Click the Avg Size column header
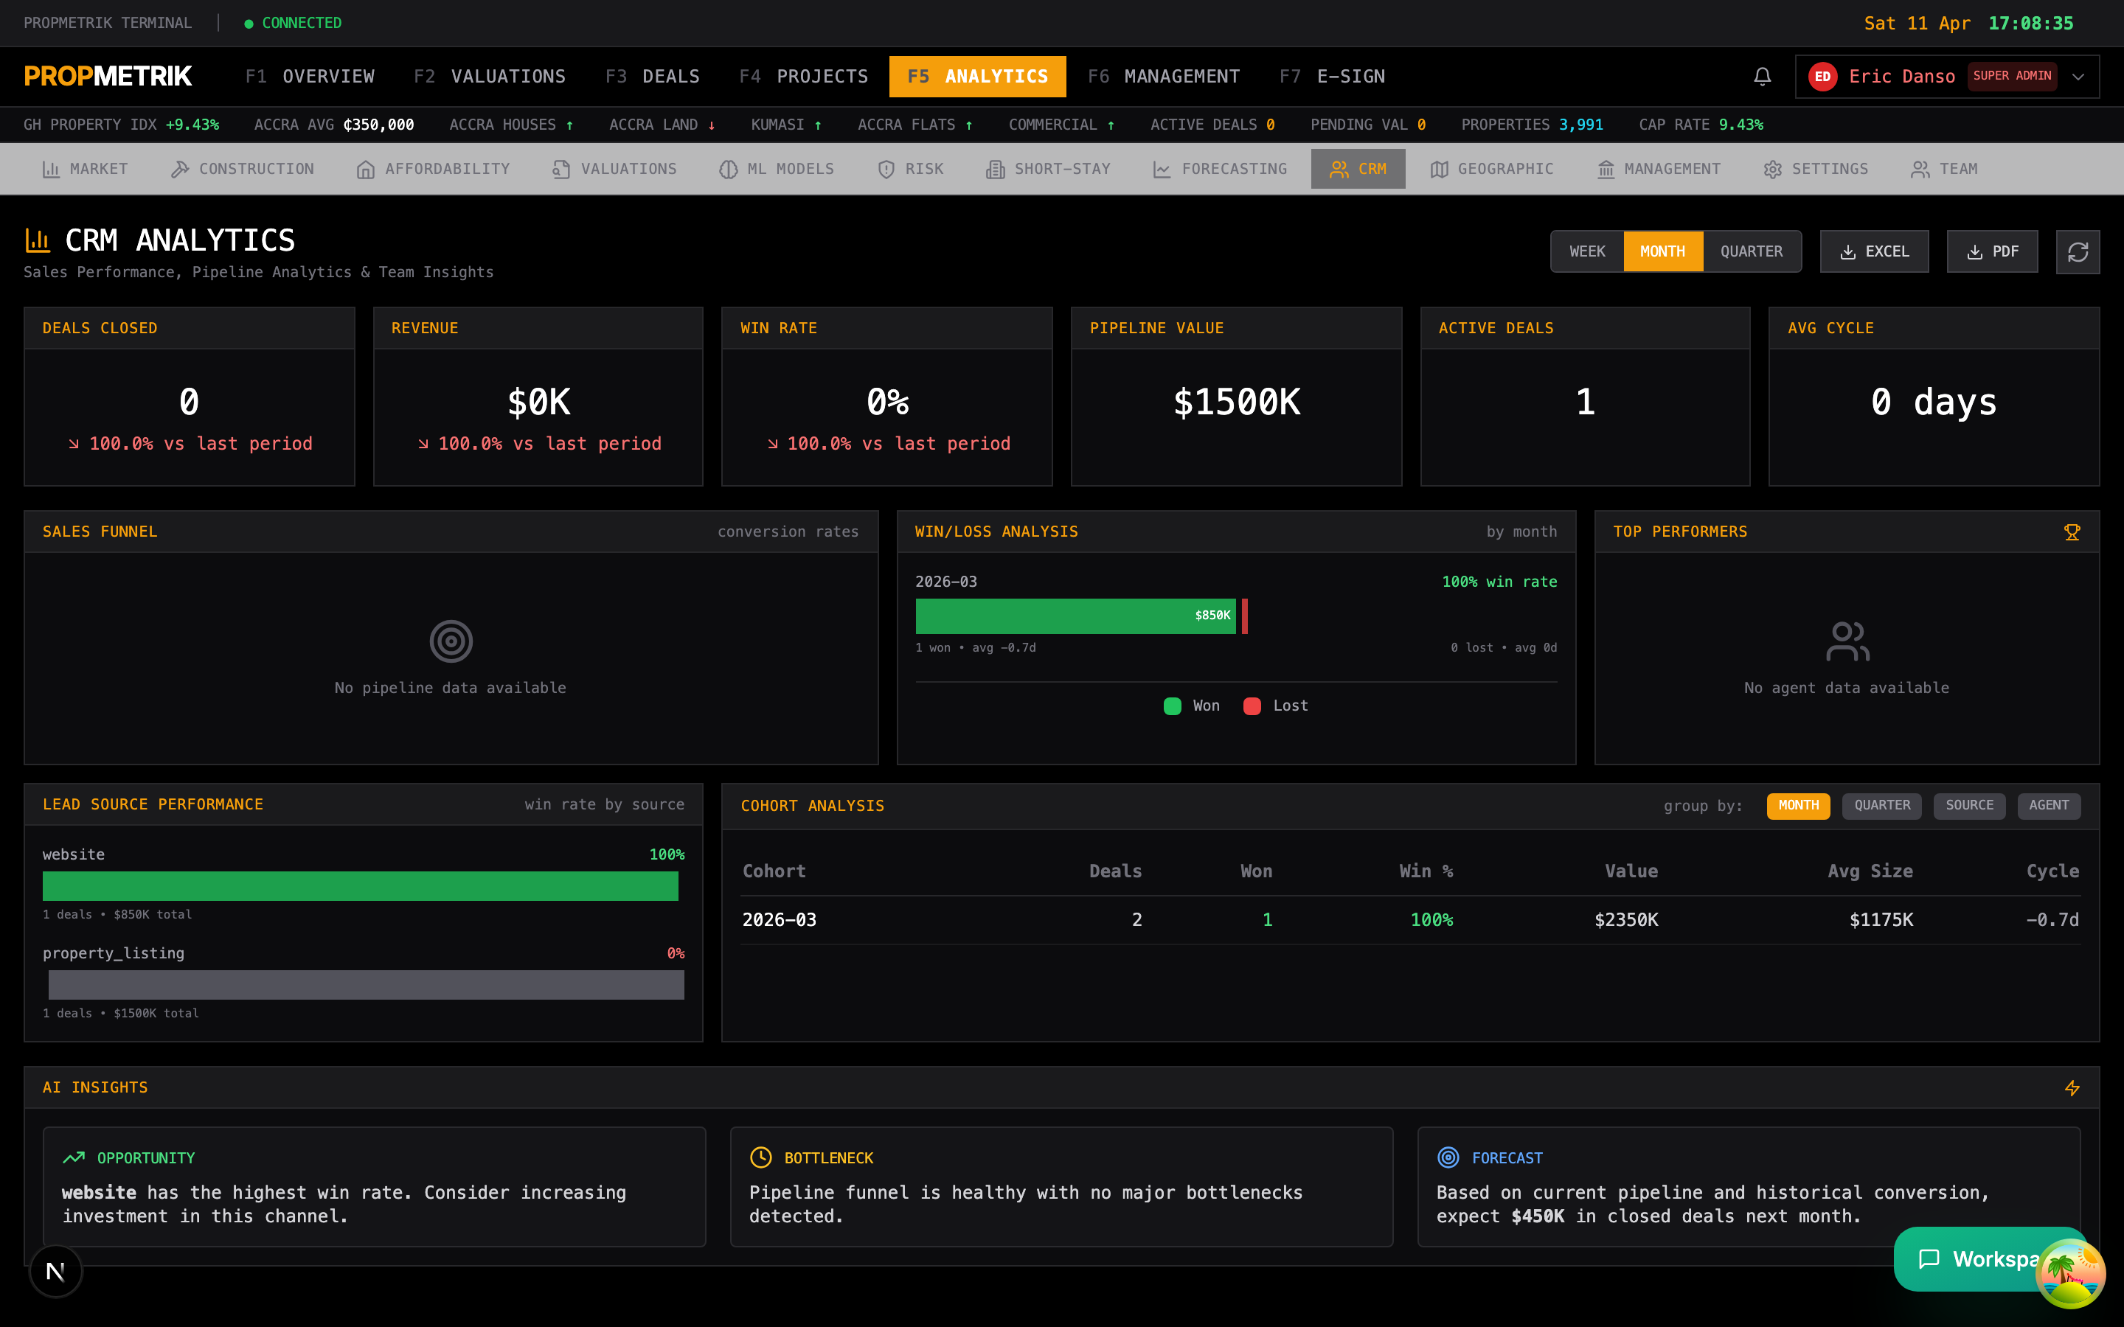The image size is (2124, 1327). tap(1870, 871)
